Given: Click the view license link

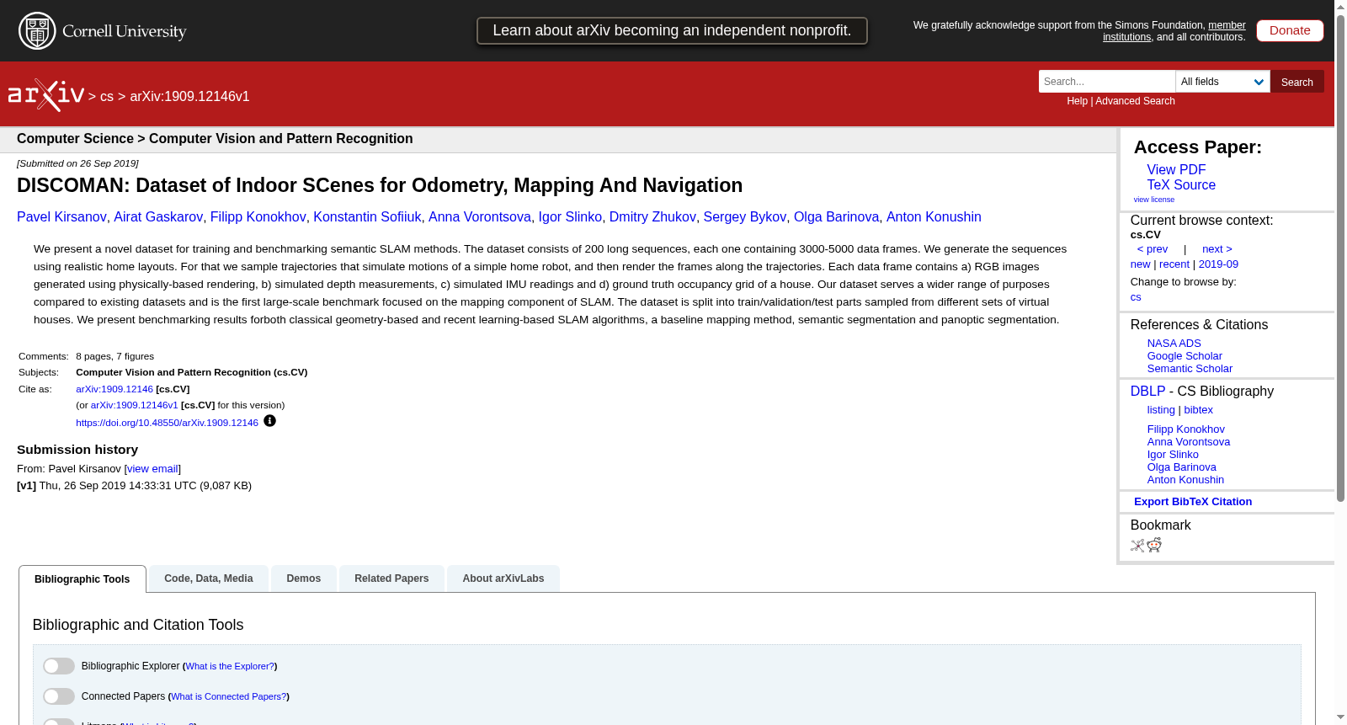Looking at the screenshot, I should 1154,200.
